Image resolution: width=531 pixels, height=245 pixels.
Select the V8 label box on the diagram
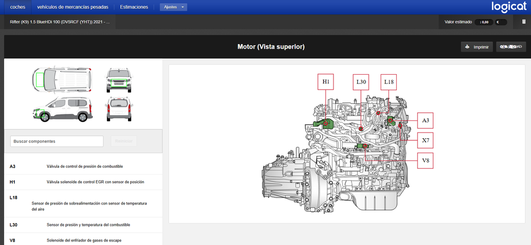[x=425, y=161]
